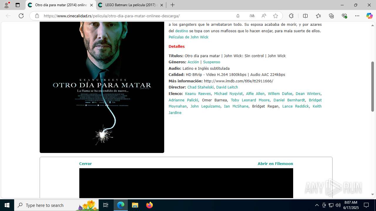Show hidden system tray icons
Viewport: 376px width, 211px height.
click(317, 205)
